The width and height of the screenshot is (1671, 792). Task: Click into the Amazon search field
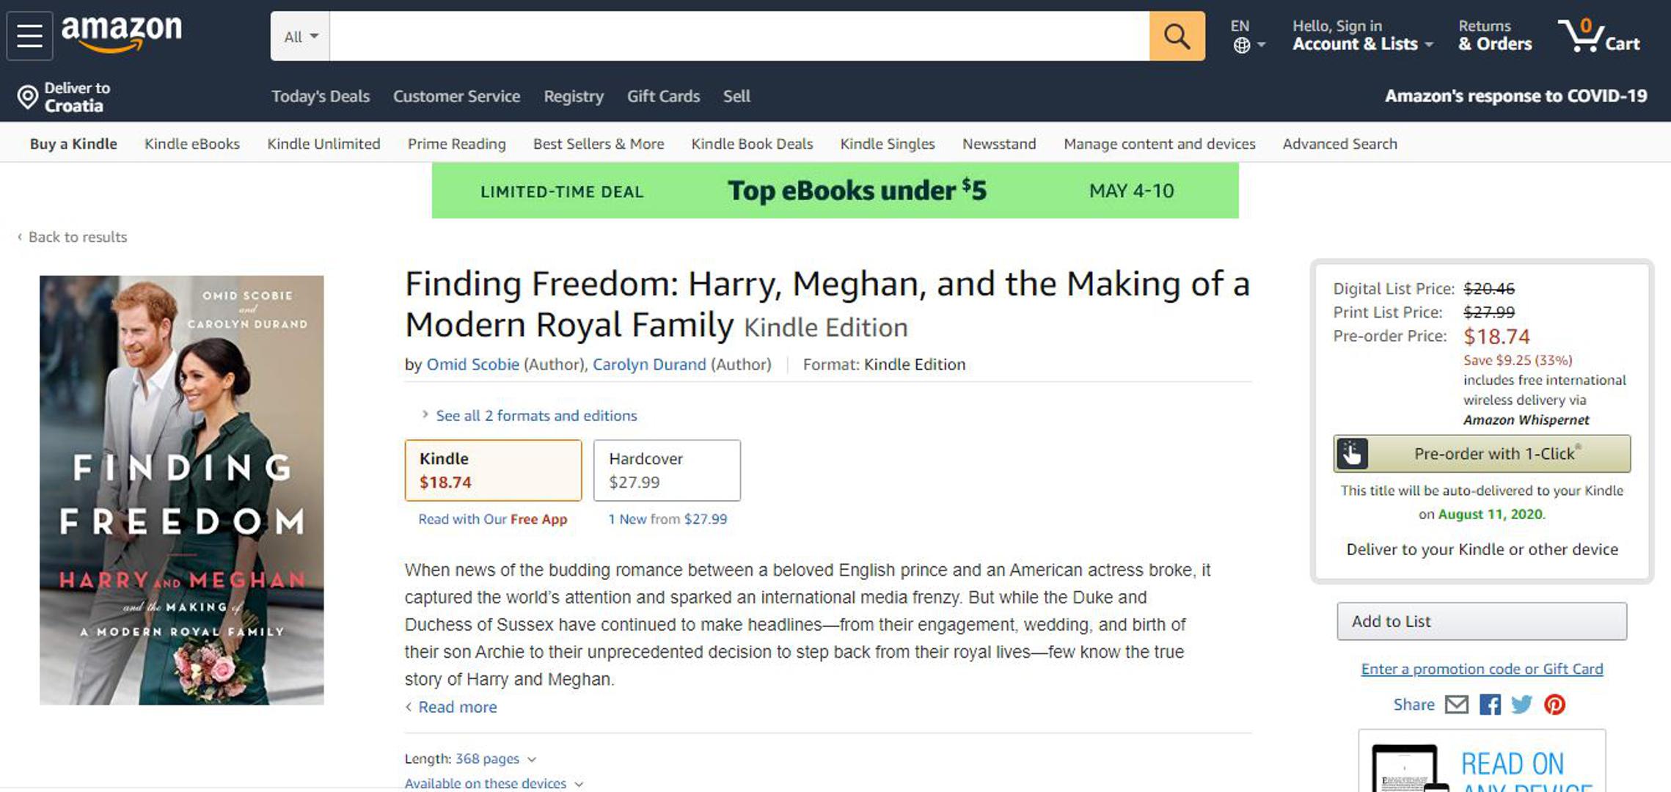pyautogui.click(x=739, y=36)
